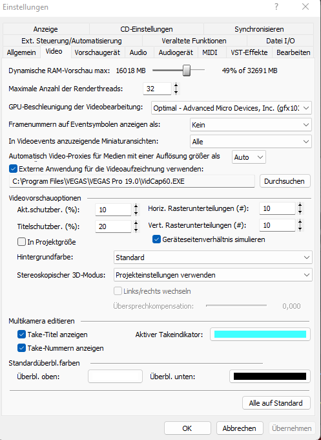Switch to the Audiogerät tab
The height and width of the screenshot is (440, 321).
(x=176, y=52)
